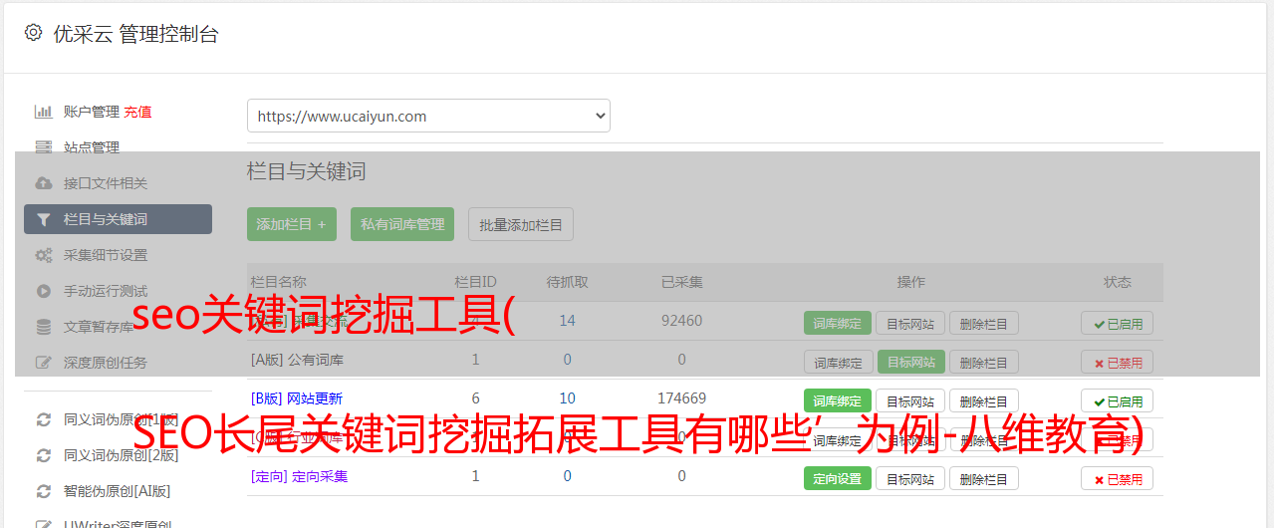1274x528 pixels.
Task: Click the 添加栏目 + button
Action: point(292,224)
